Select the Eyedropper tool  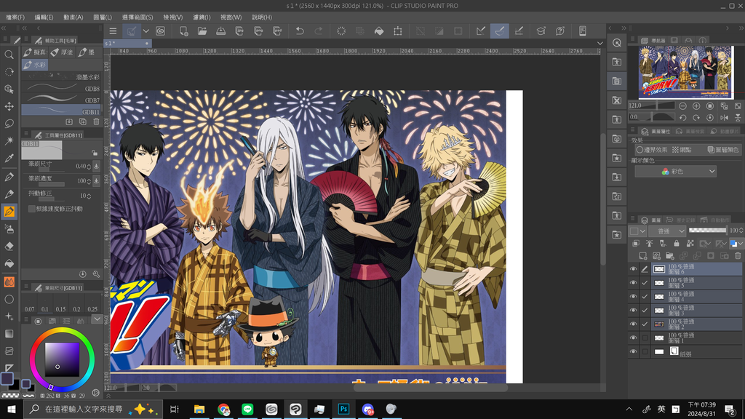tap(9, 158)
